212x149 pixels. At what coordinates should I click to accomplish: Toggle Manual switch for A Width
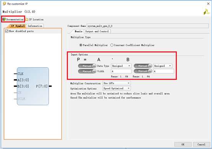point(87,71)
